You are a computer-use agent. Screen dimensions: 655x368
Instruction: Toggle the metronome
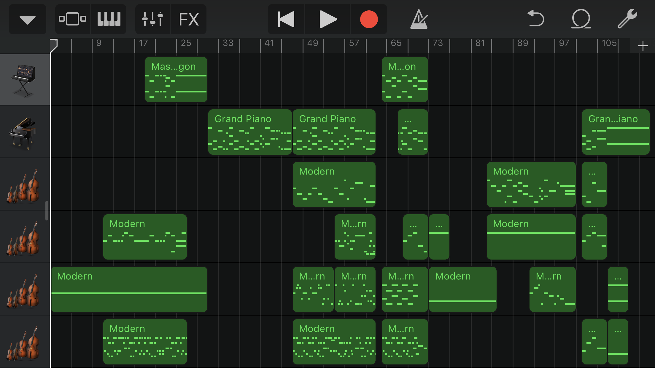click(x=419, y=20)
